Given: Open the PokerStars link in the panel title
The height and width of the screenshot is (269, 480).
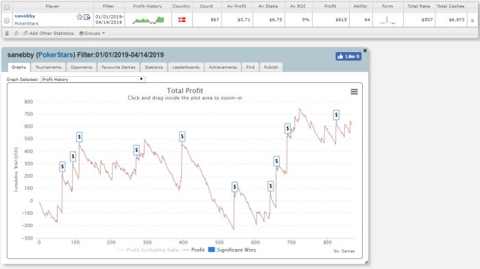Looking at the screenshot, I should coord(56,55).
